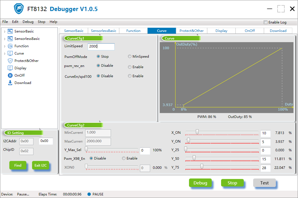Screen dimensions: 298x198
Task: Select Stop radio for PwmOffMode
Action: point(98,57)
